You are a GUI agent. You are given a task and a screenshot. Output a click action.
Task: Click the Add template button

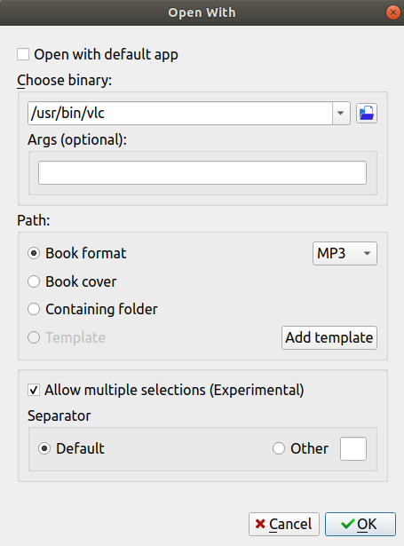329,337
